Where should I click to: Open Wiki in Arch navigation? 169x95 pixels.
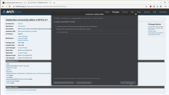click(x=133, y=12)
